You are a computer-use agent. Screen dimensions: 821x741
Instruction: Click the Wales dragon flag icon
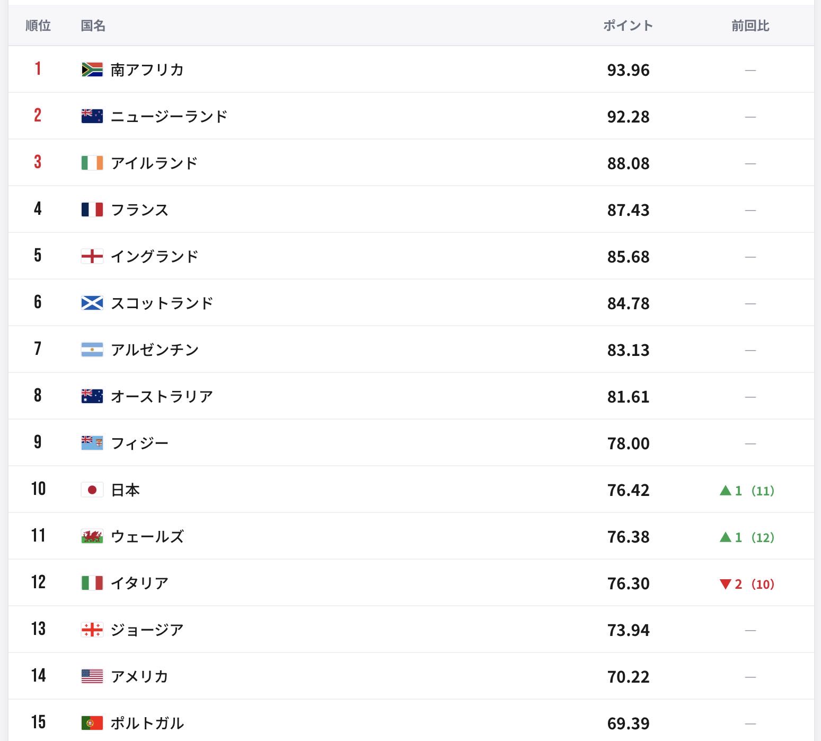pos(92,536)
